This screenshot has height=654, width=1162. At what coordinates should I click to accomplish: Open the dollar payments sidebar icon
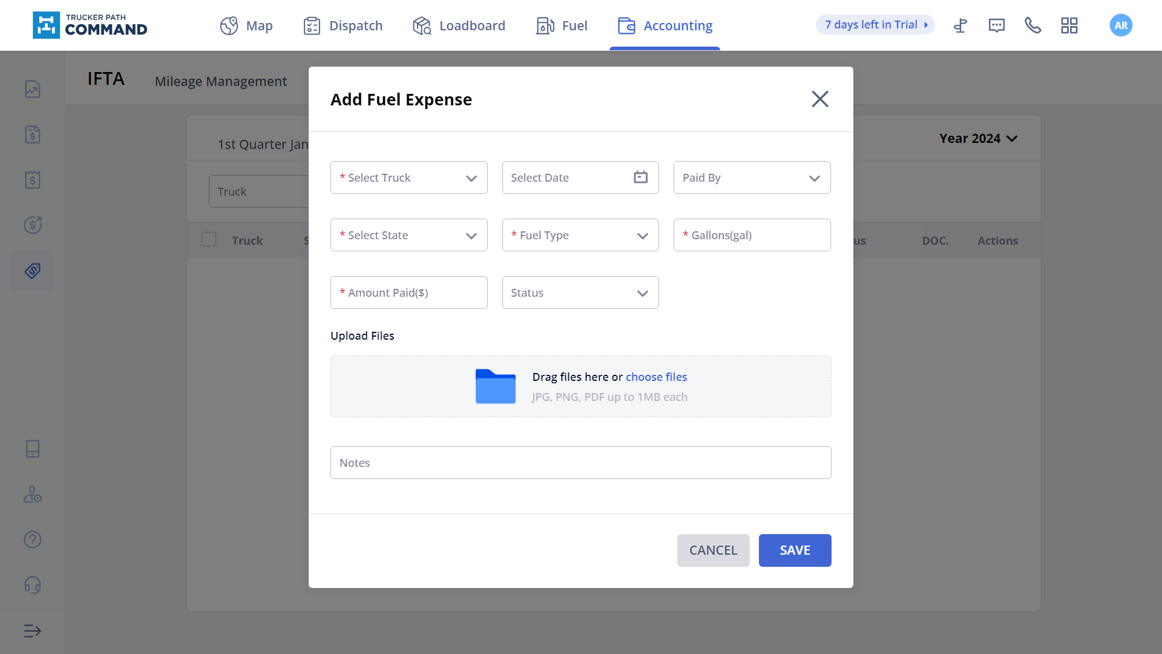coord(33,225)
